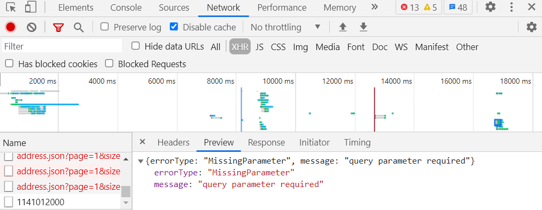The width and height of the screenshot is (542, 210).
Task: Activate the inspect element picker icon
Action: pos(11,7)
